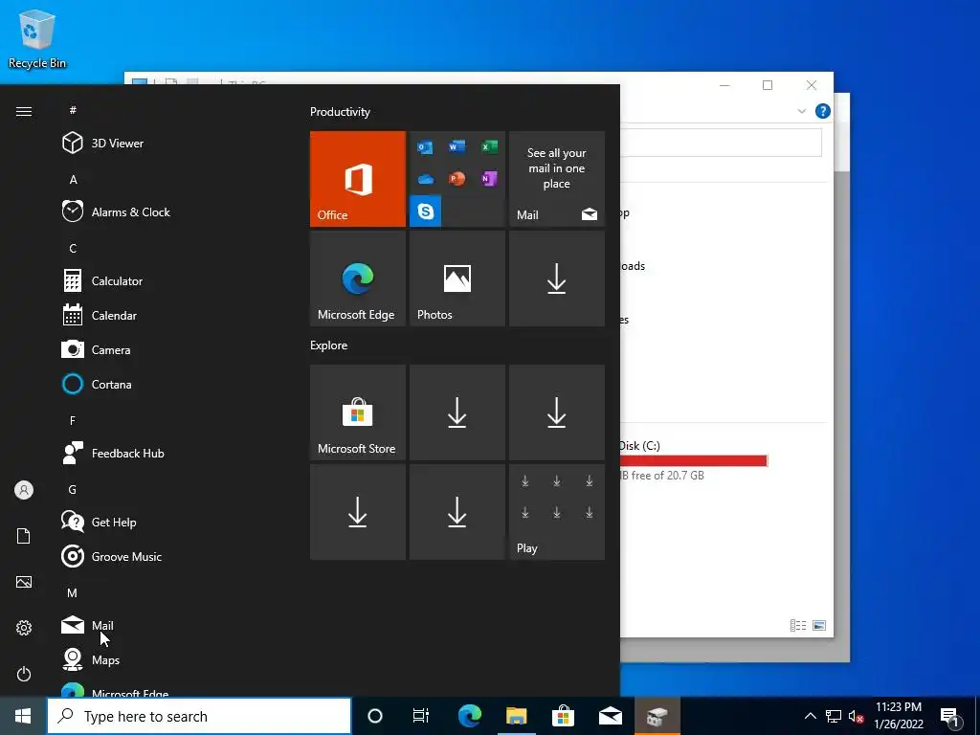Image resolution: width=980 pixels, height=735 pixels.
Task: Click the Disk (C:) usage bar
Action: (694, 460)
